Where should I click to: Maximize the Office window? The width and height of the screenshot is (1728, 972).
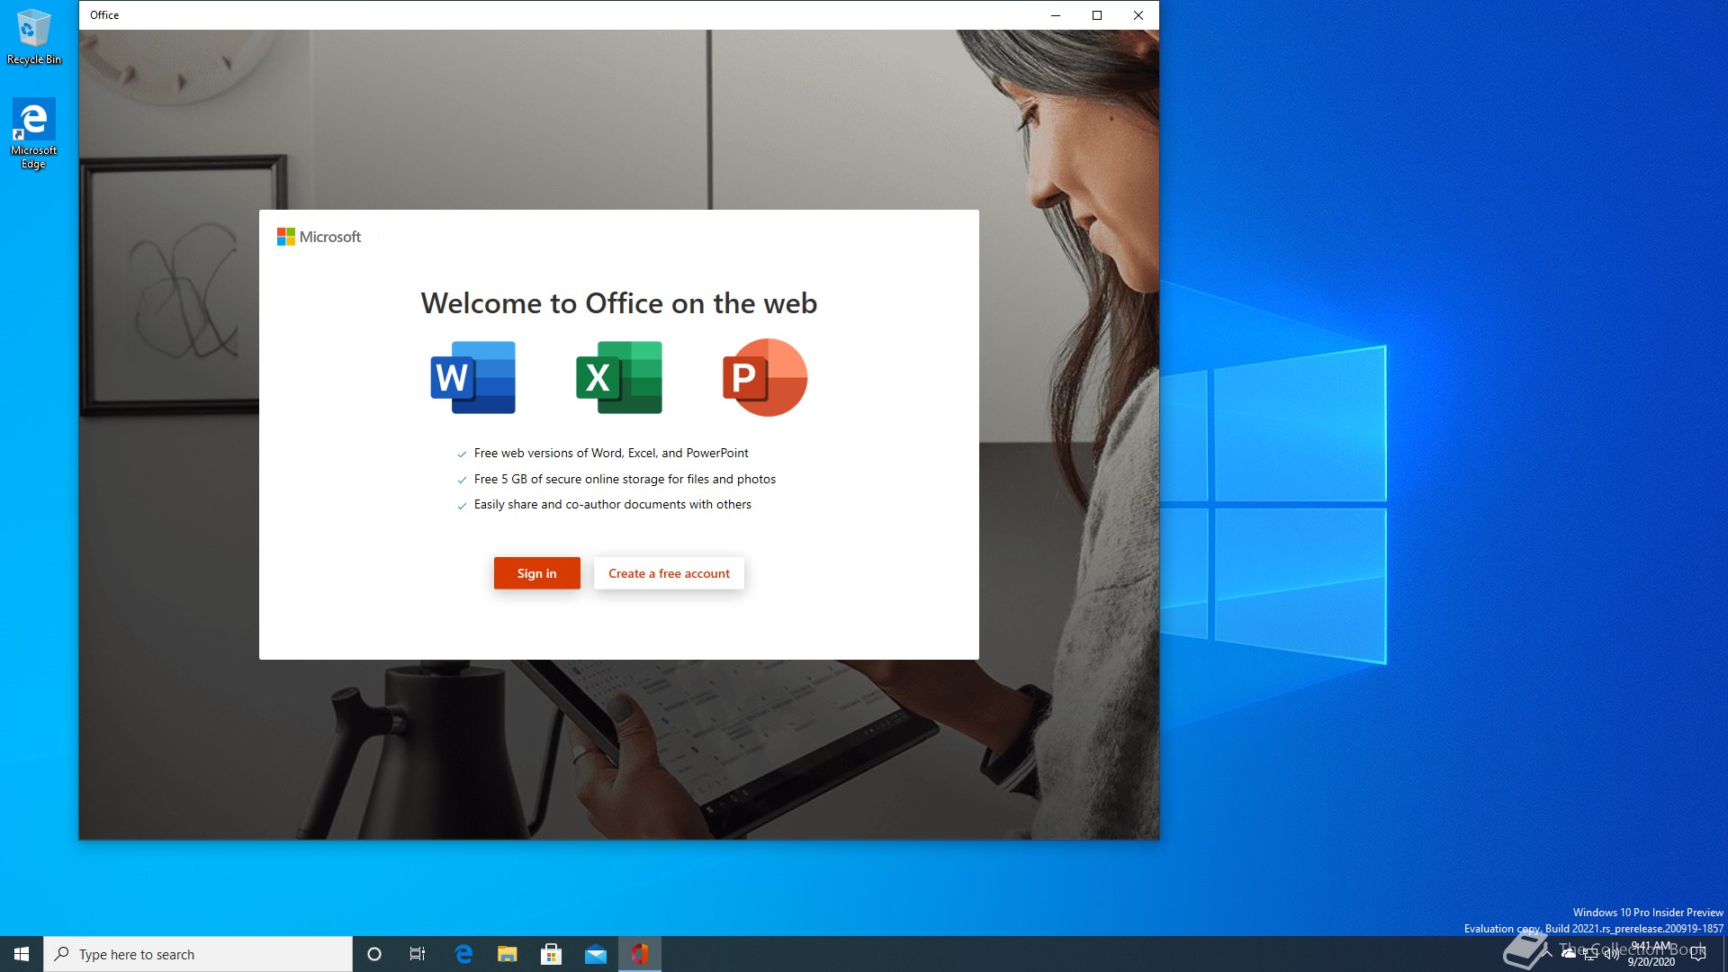(1097, 15)
